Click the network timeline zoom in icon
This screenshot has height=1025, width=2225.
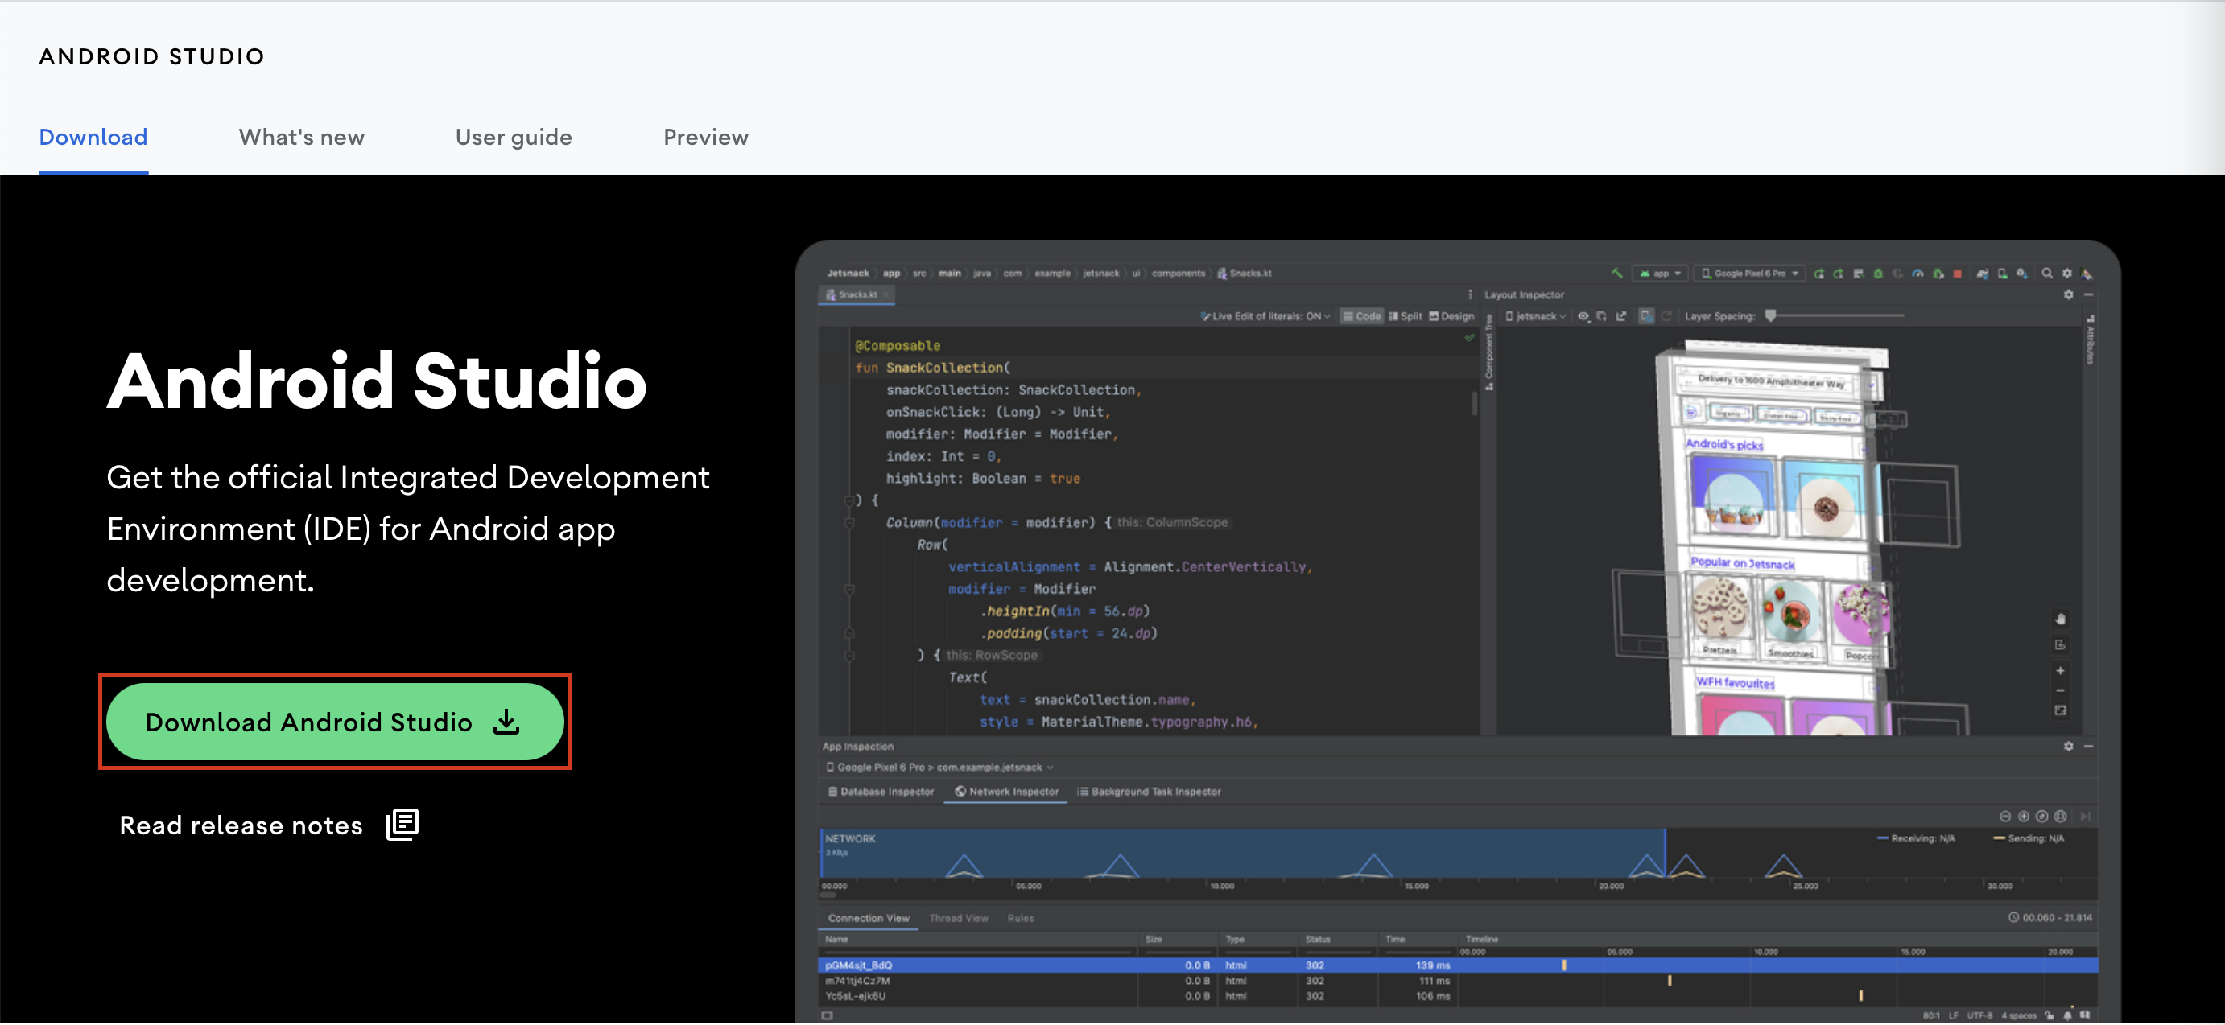(x=2024, y=817)
